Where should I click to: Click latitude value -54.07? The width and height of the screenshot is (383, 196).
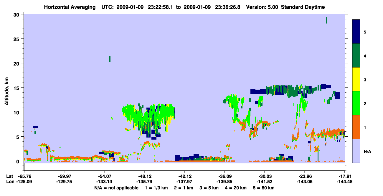coord(104,176)
